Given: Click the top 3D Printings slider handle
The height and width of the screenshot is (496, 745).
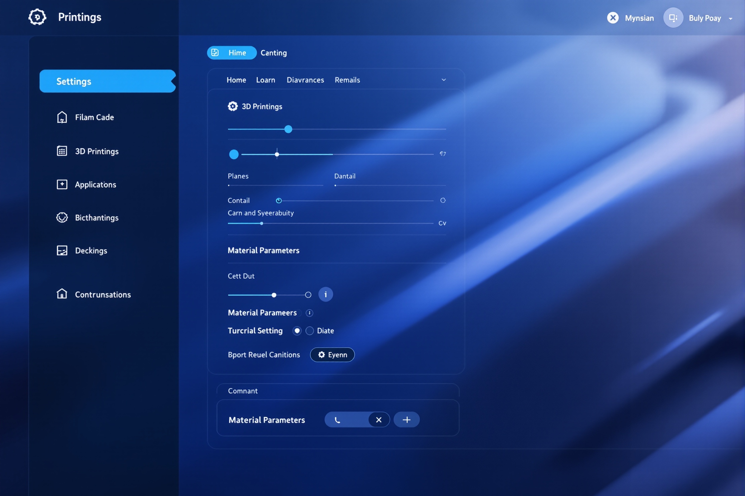Looking at the screenshot, I should tap(288, 129).
